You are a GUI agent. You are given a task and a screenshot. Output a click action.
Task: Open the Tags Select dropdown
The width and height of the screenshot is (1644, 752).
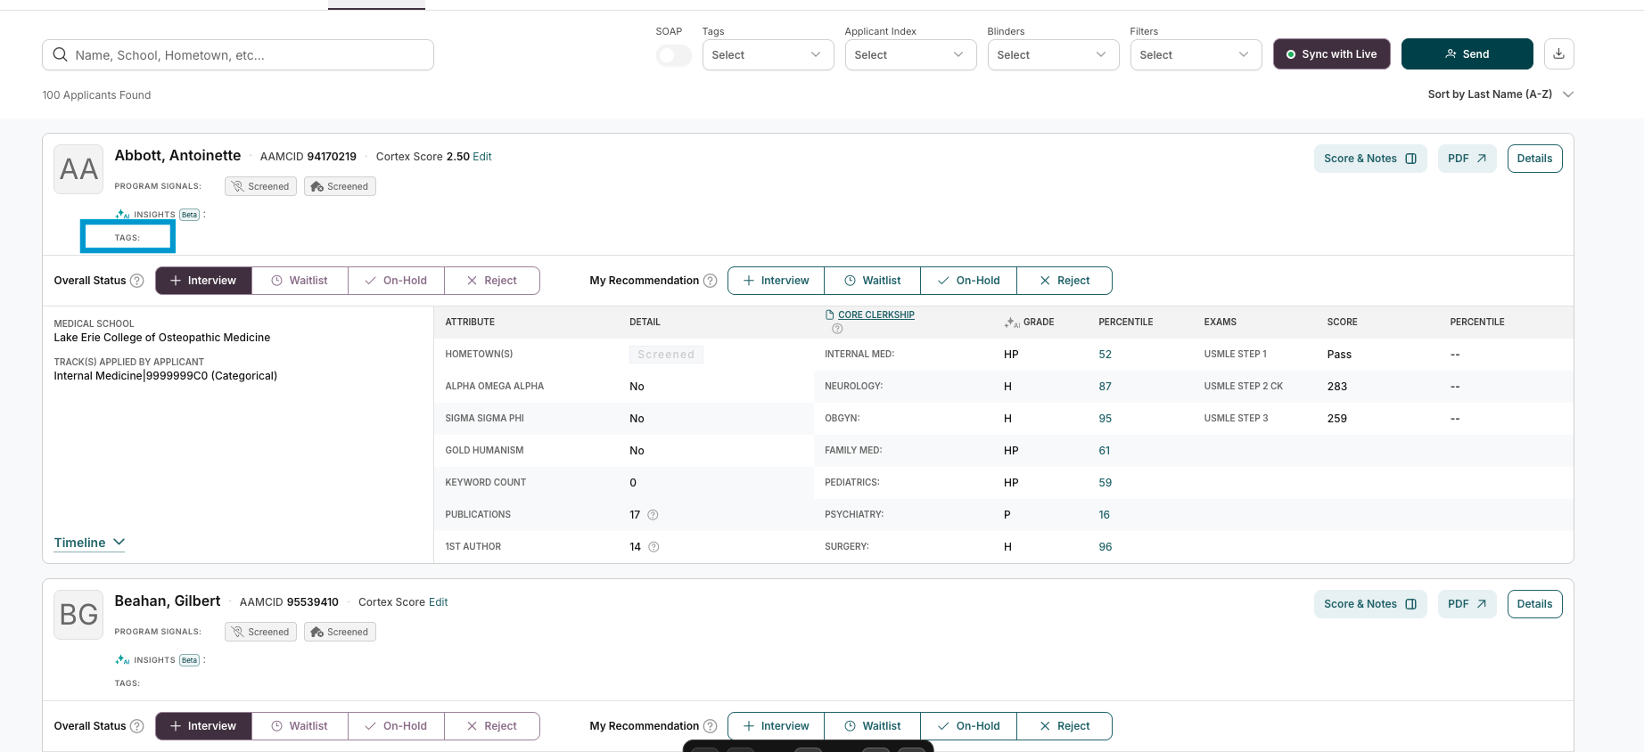[x=768, y=55]
